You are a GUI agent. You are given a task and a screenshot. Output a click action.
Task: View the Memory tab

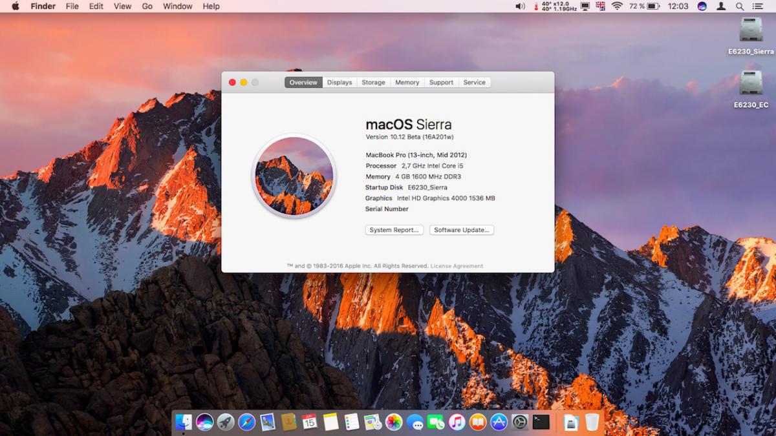pos(407,82)
